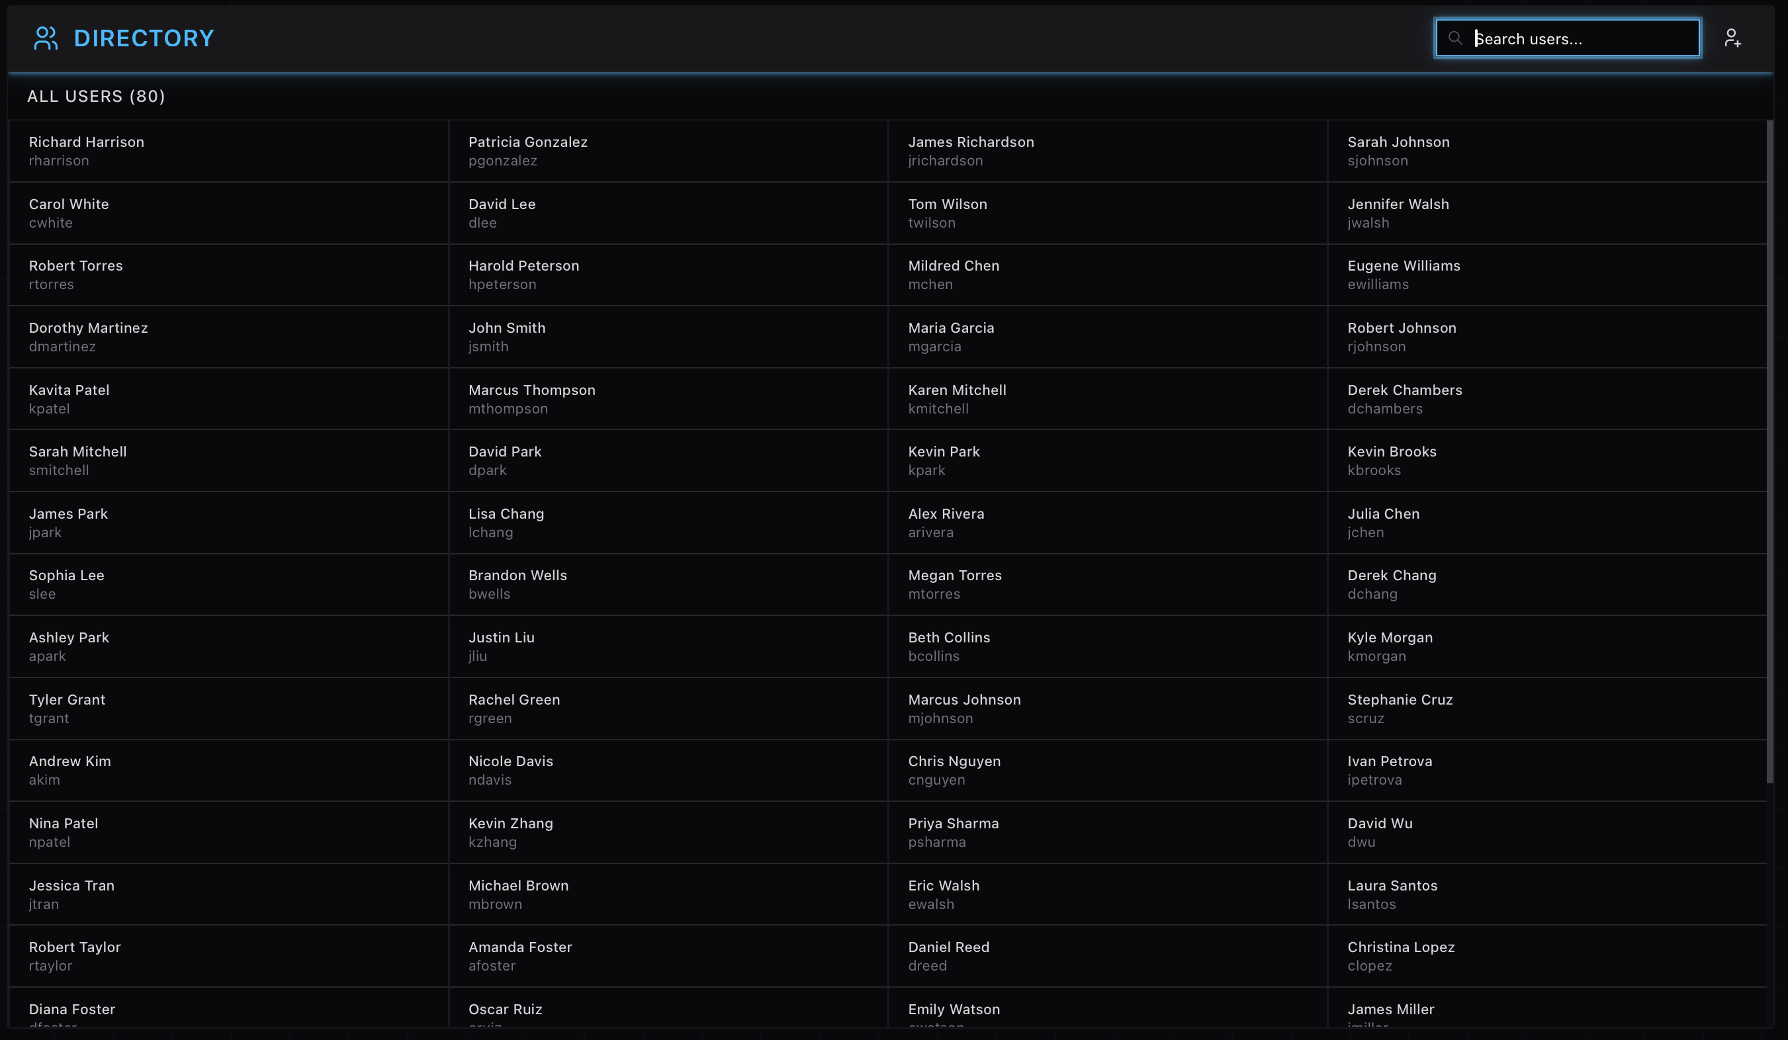Select David Lee (dlee)
This screenshot has height=1040, width=1788.
[x=668, y=214]
